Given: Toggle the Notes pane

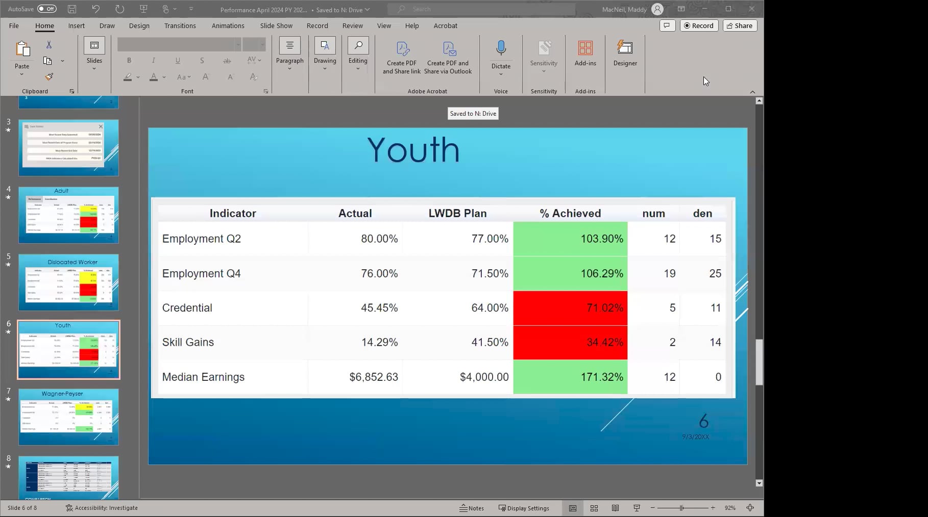Looking at the screenshot, I should (x=472, y=508).
